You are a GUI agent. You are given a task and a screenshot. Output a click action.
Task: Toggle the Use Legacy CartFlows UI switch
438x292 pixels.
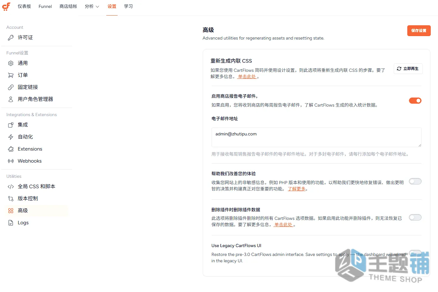(415, 253)
